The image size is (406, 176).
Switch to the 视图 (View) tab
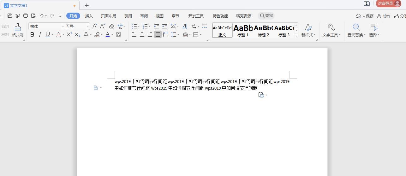tap(160, 16)
